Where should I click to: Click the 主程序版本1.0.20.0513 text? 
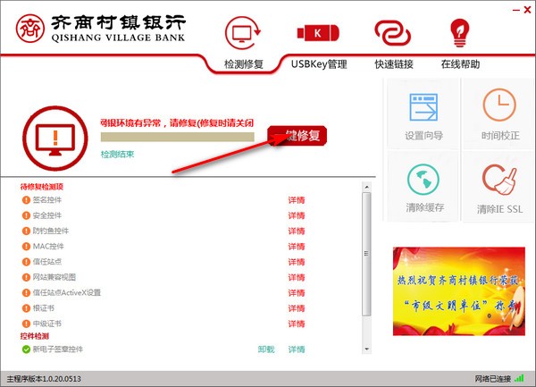tap(44, 379)
